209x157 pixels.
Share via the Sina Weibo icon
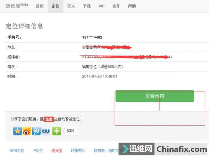pyautogui.click(x=27, y=131)
